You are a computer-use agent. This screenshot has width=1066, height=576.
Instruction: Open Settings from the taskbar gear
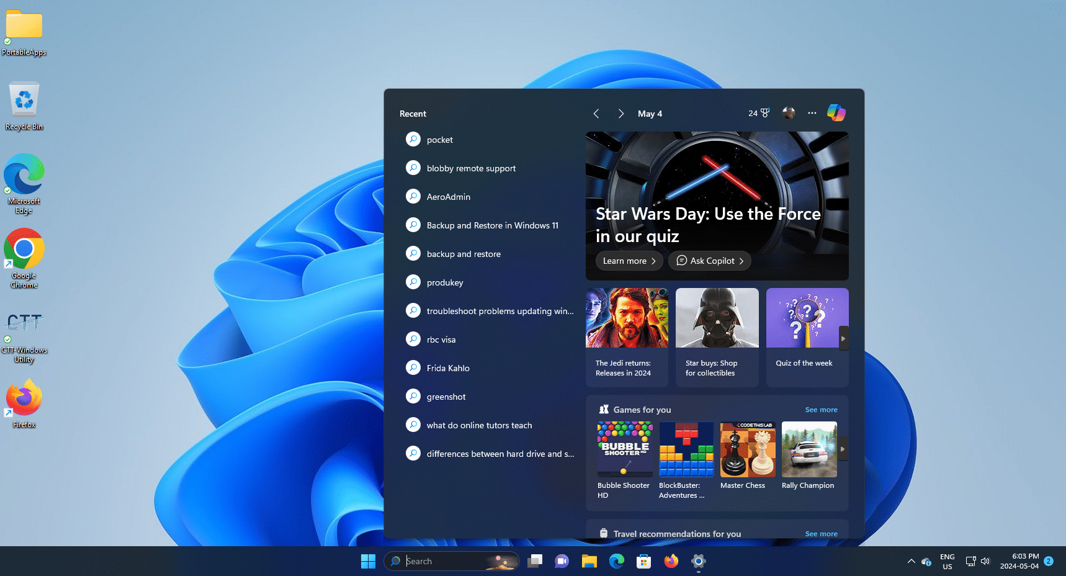pyautogui.click(x=698, y=561)
